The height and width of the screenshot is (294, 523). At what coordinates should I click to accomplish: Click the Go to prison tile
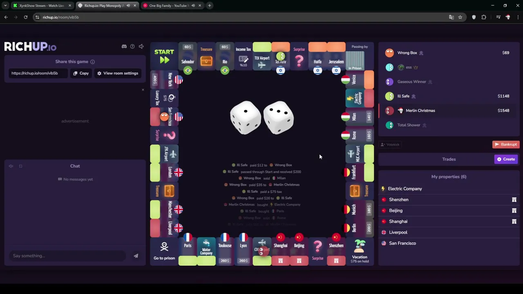(x=164, y=252)
